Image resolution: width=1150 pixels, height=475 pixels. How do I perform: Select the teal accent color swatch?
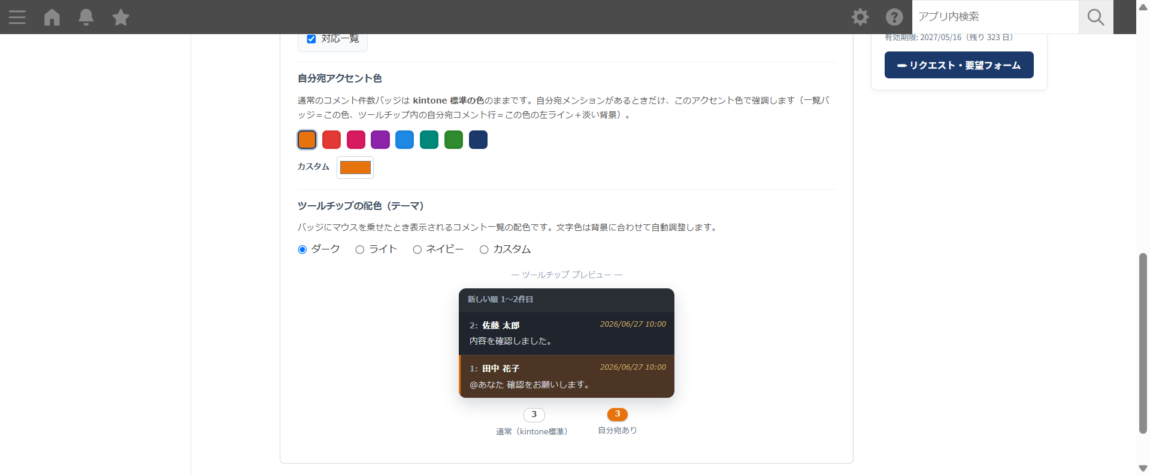coord(429,139)
